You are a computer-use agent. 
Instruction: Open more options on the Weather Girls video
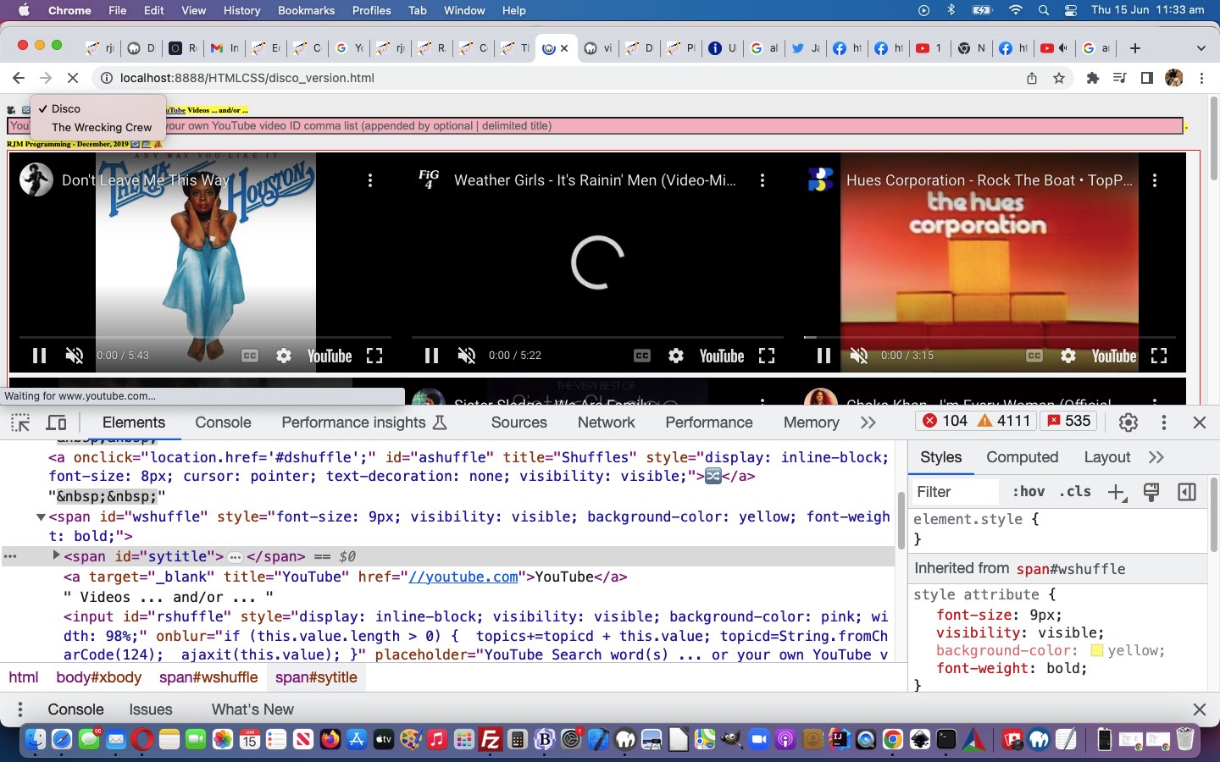tap(762, 180)
